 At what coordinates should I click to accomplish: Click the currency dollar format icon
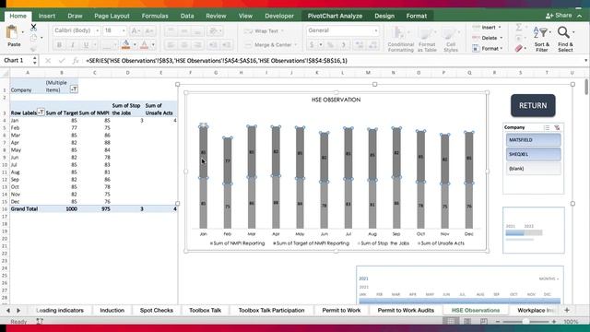312,45
